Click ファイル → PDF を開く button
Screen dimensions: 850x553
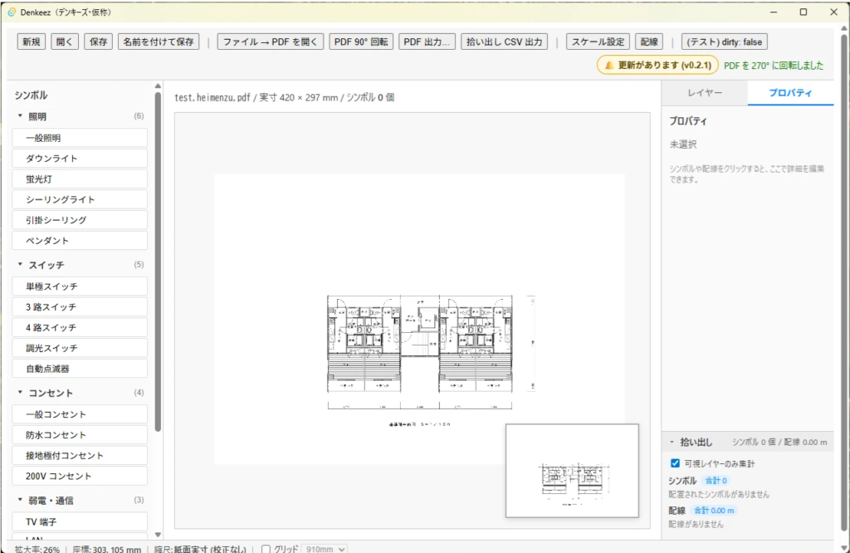point(271,42)
